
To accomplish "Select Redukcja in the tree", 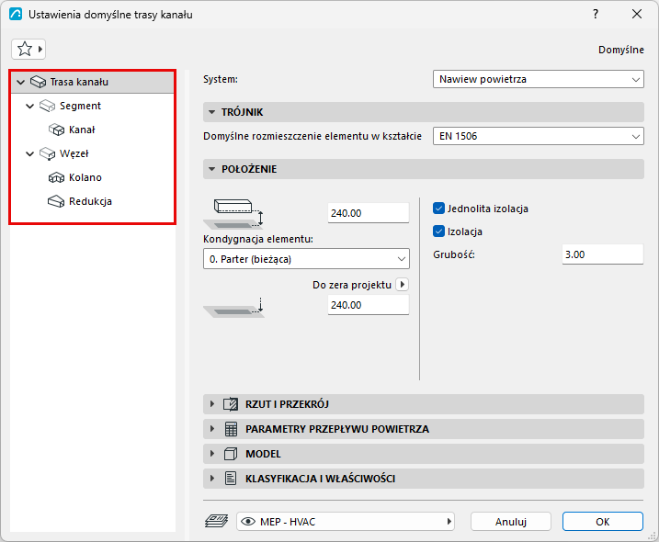I will tap(90, 202).
